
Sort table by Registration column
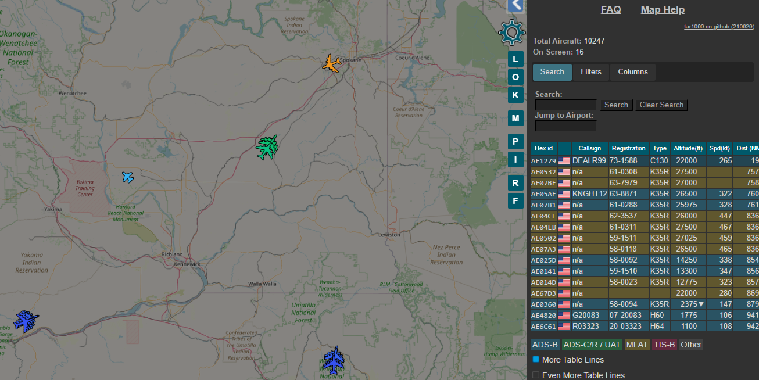point(628,148)
